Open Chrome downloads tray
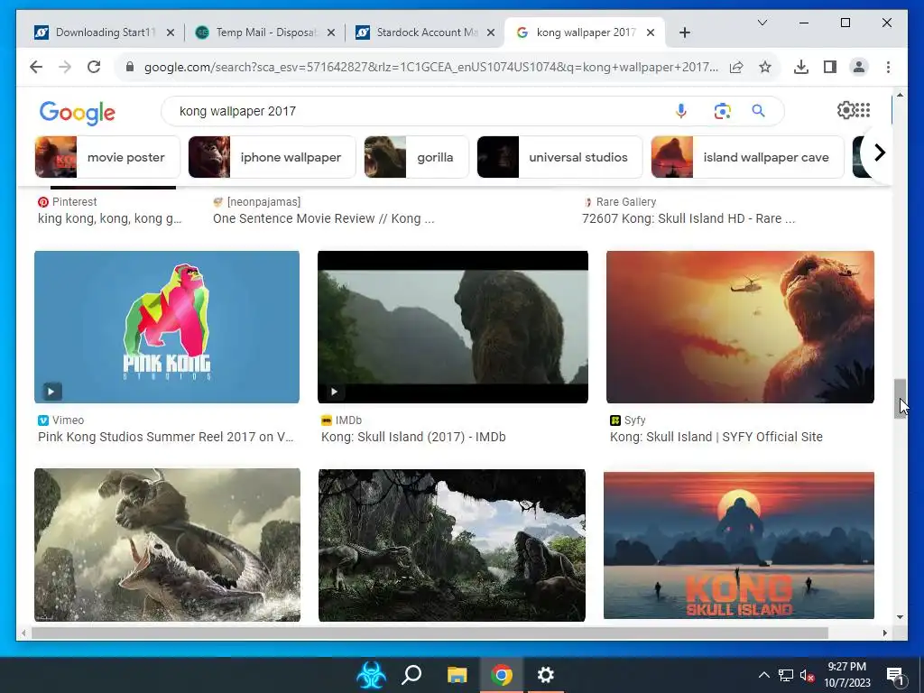Viewport: 924px width, 693px height. [801, 67]
